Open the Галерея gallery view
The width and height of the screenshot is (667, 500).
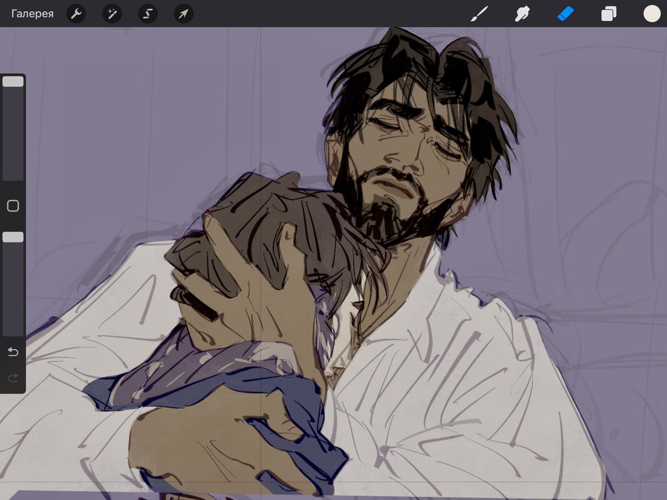32,13
